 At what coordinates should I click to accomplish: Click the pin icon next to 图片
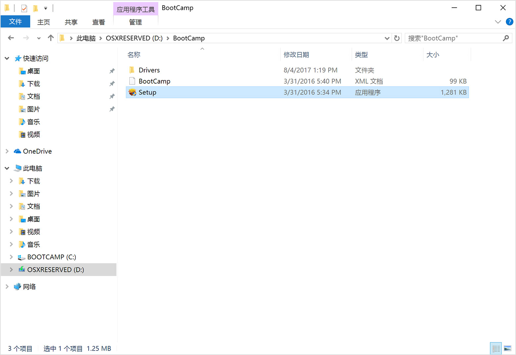click(x=112, y=109)
